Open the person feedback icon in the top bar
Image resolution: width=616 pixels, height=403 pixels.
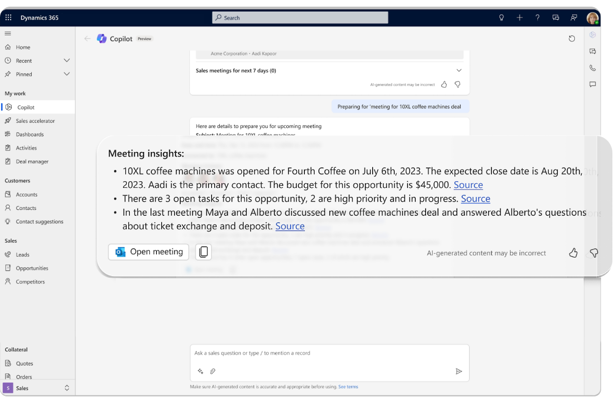coord(574,17)
